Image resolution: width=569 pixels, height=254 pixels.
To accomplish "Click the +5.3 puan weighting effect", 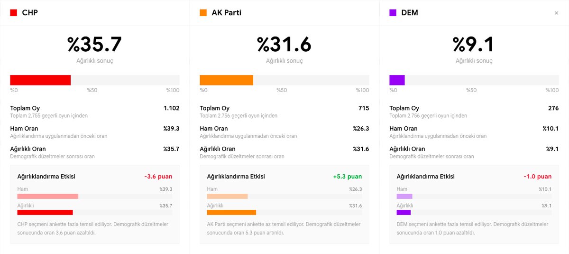I will point(347,177).
